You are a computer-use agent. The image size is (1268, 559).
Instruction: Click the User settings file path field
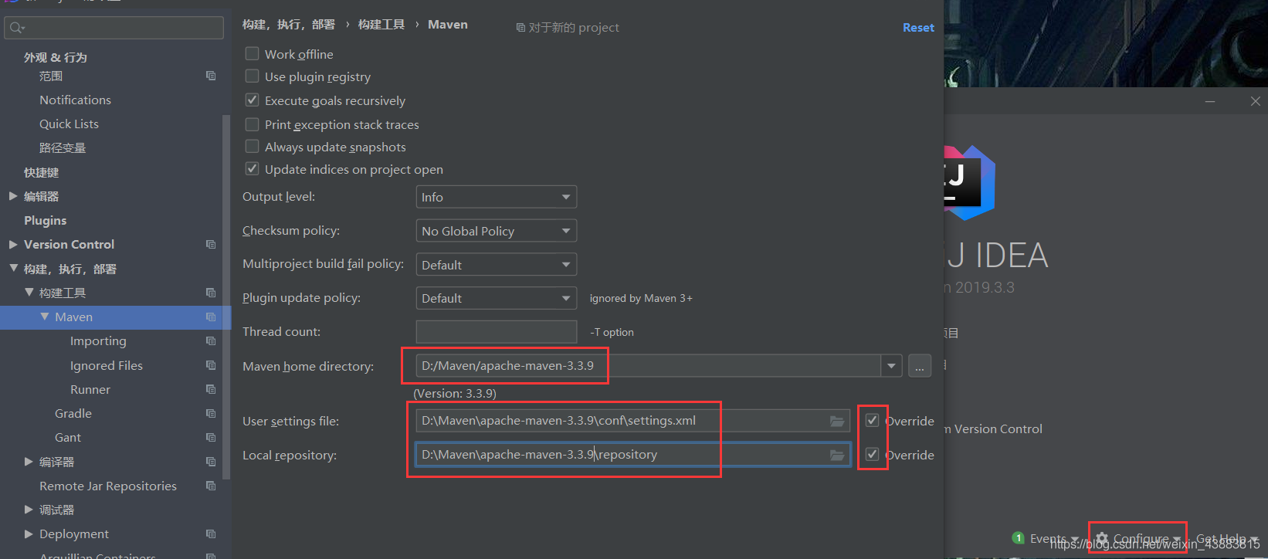click(632, 421)
